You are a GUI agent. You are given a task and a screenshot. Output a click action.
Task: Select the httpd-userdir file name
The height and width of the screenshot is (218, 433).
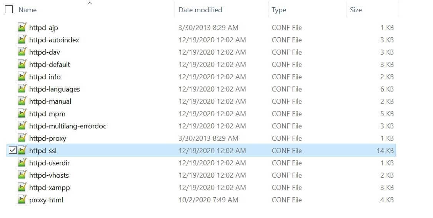[49, 163]
